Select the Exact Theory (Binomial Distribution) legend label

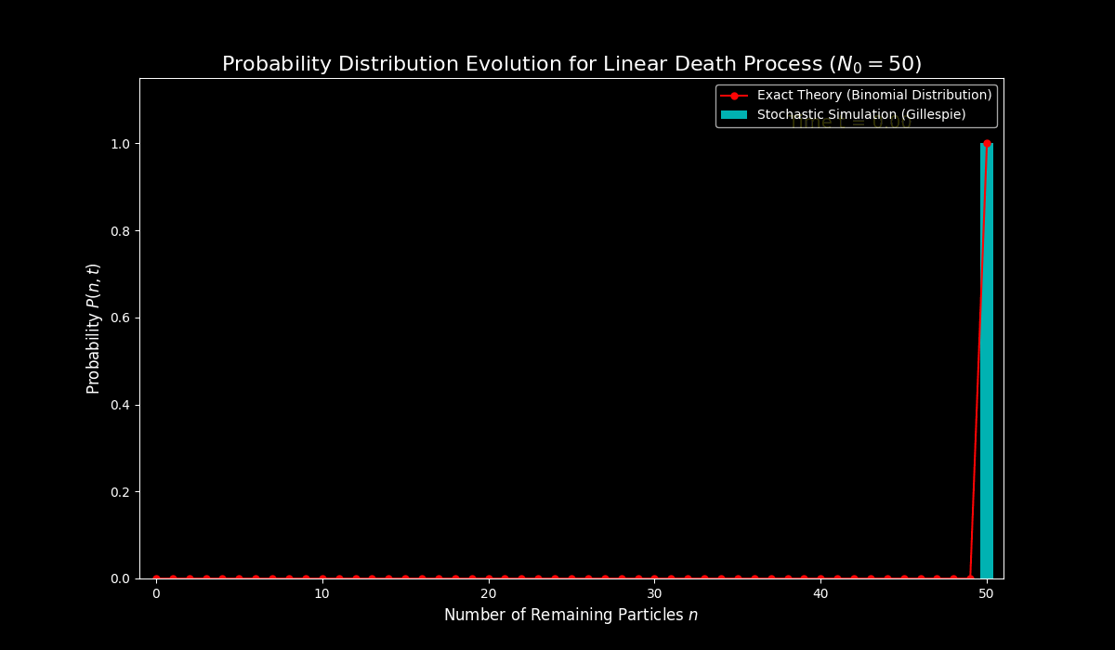pyautogui.click(x=874, y=96)
